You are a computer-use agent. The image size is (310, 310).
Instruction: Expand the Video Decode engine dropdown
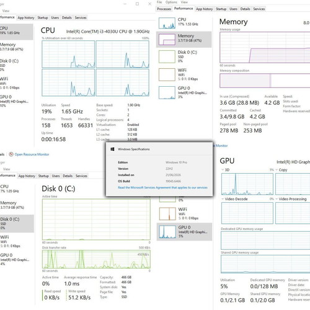point(223,199)
